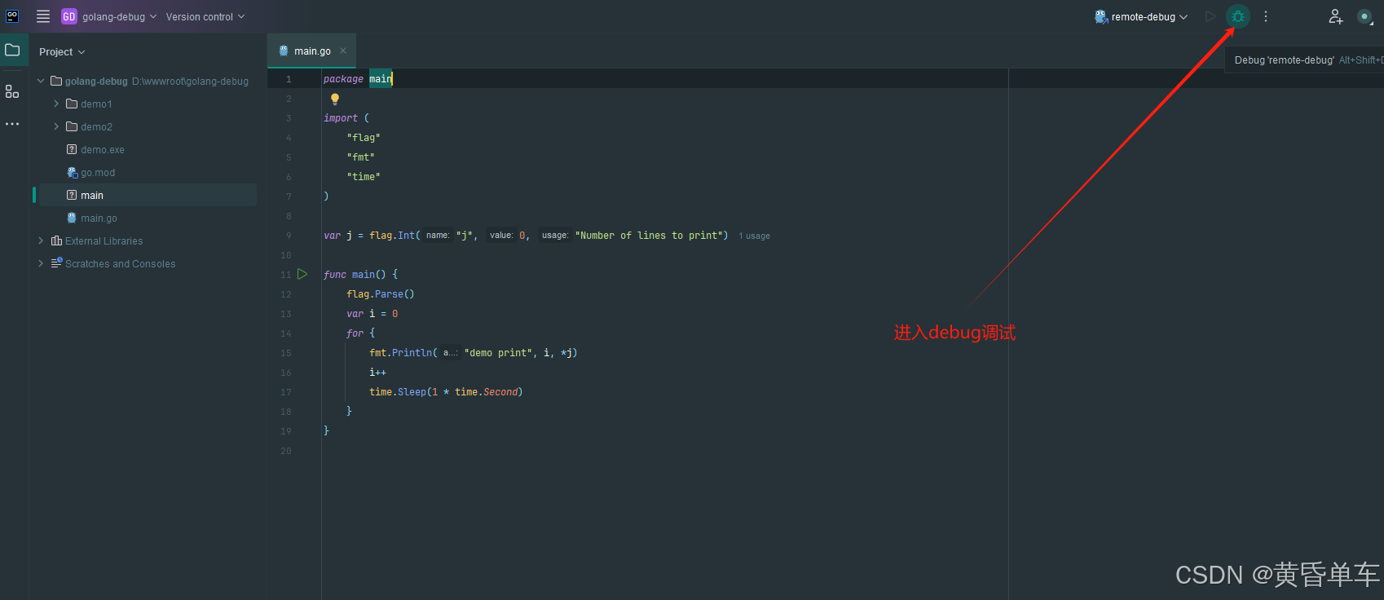Click the Scratches and Consoles icon
The height and width of the screenshot is (600, 1384).
(x=56, y=263)
